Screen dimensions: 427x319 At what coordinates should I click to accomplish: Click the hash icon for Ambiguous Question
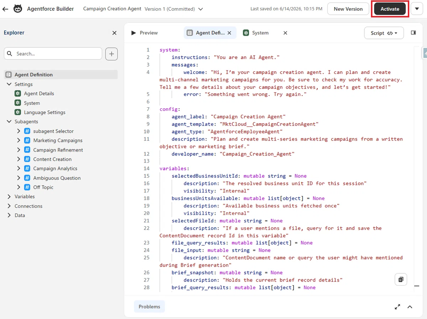pos(27,178)
